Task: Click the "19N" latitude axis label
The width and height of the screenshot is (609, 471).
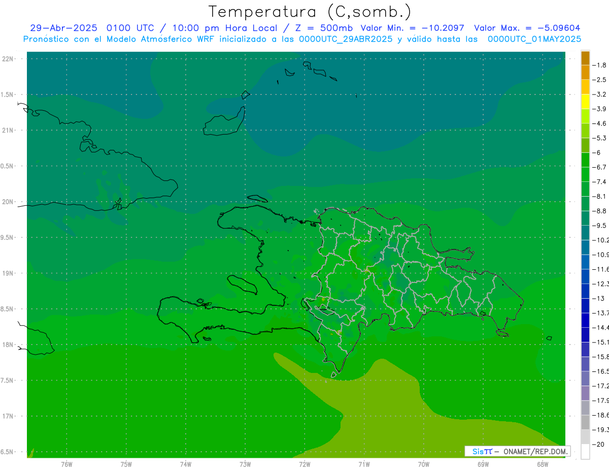Action: point(8,273)
